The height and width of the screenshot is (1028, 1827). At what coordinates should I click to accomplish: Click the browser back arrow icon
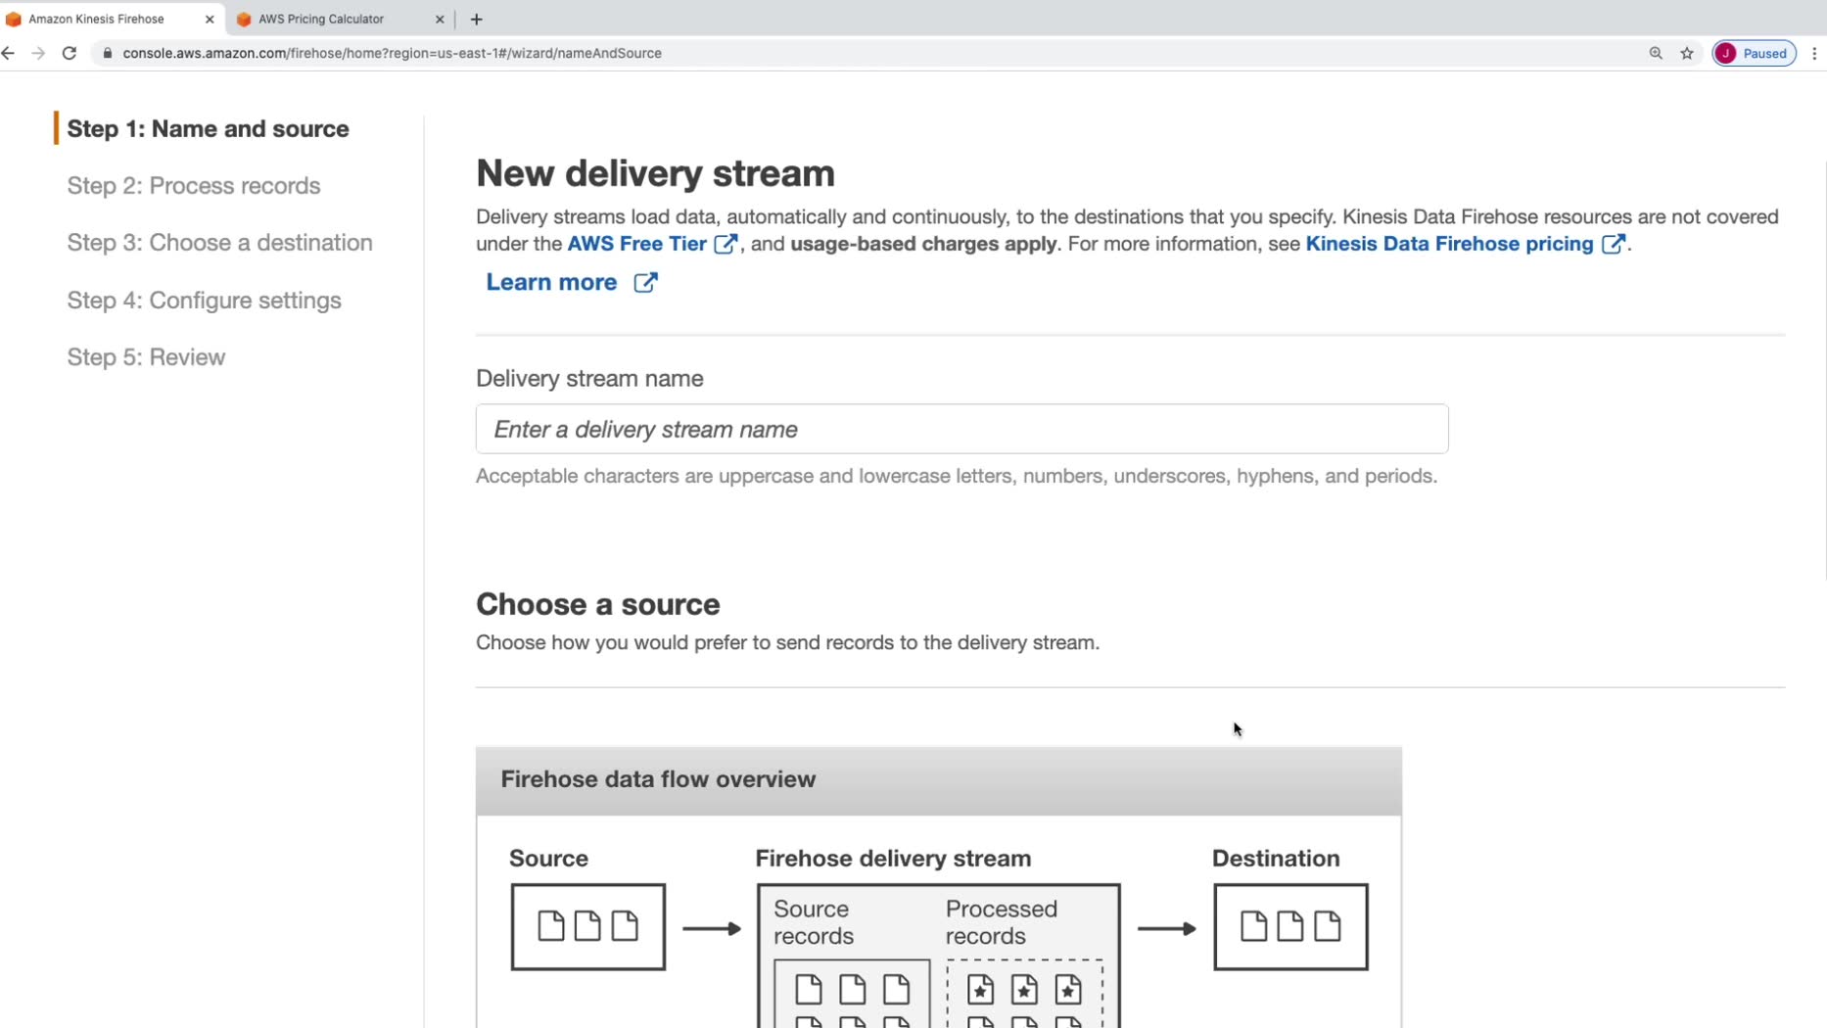[9, 53]
